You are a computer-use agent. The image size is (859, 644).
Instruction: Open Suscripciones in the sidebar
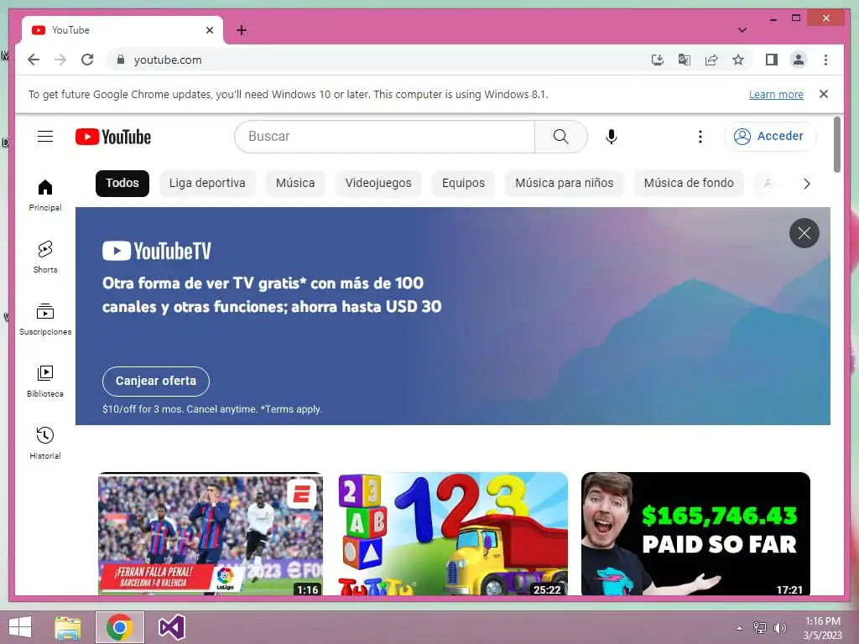(45, 319)
